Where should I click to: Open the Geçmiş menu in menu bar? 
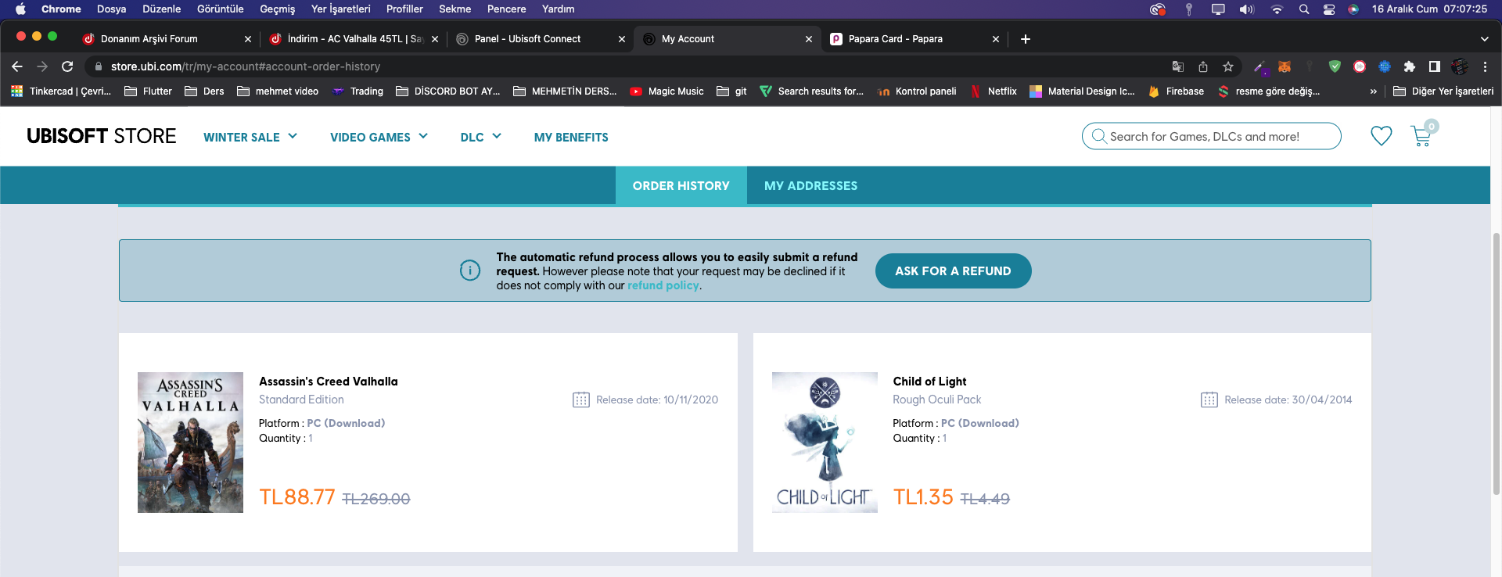[278, 9]
